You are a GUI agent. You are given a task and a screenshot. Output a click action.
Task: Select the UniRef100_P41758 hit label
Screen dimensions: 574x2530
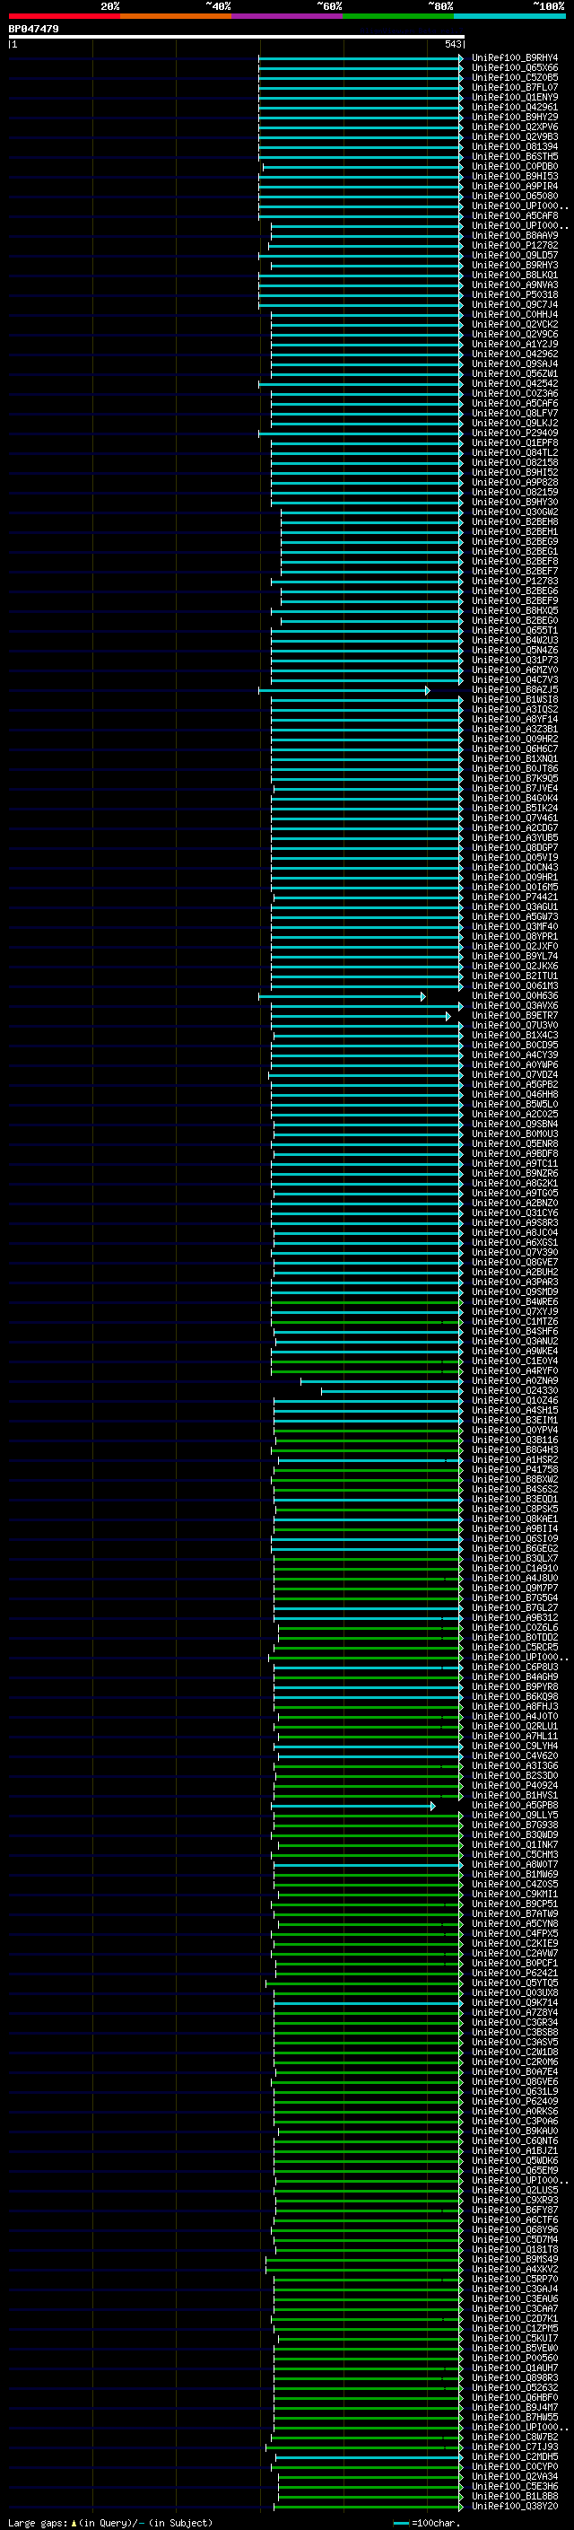click(514, 1469)
